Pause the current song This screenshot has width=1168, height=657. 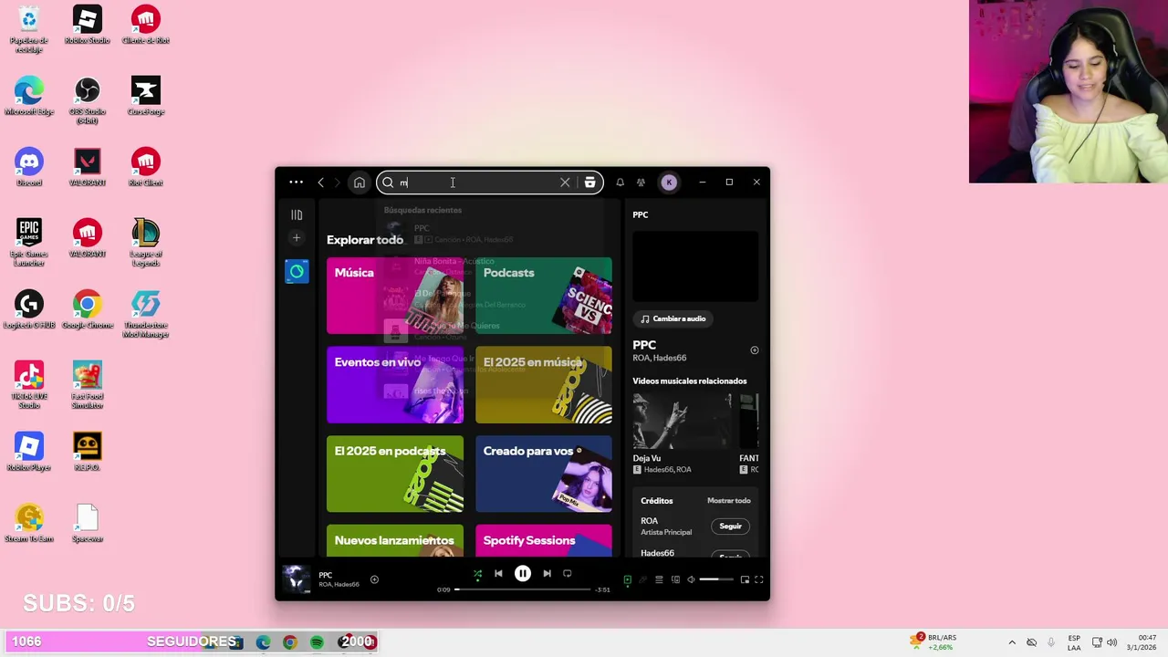pos(523,574)
